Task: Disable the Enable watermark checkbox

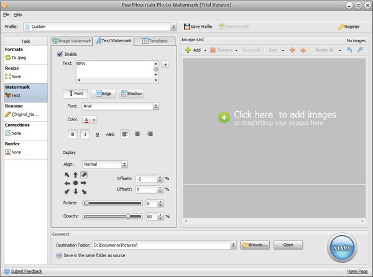Action: (x=60, y=54)
